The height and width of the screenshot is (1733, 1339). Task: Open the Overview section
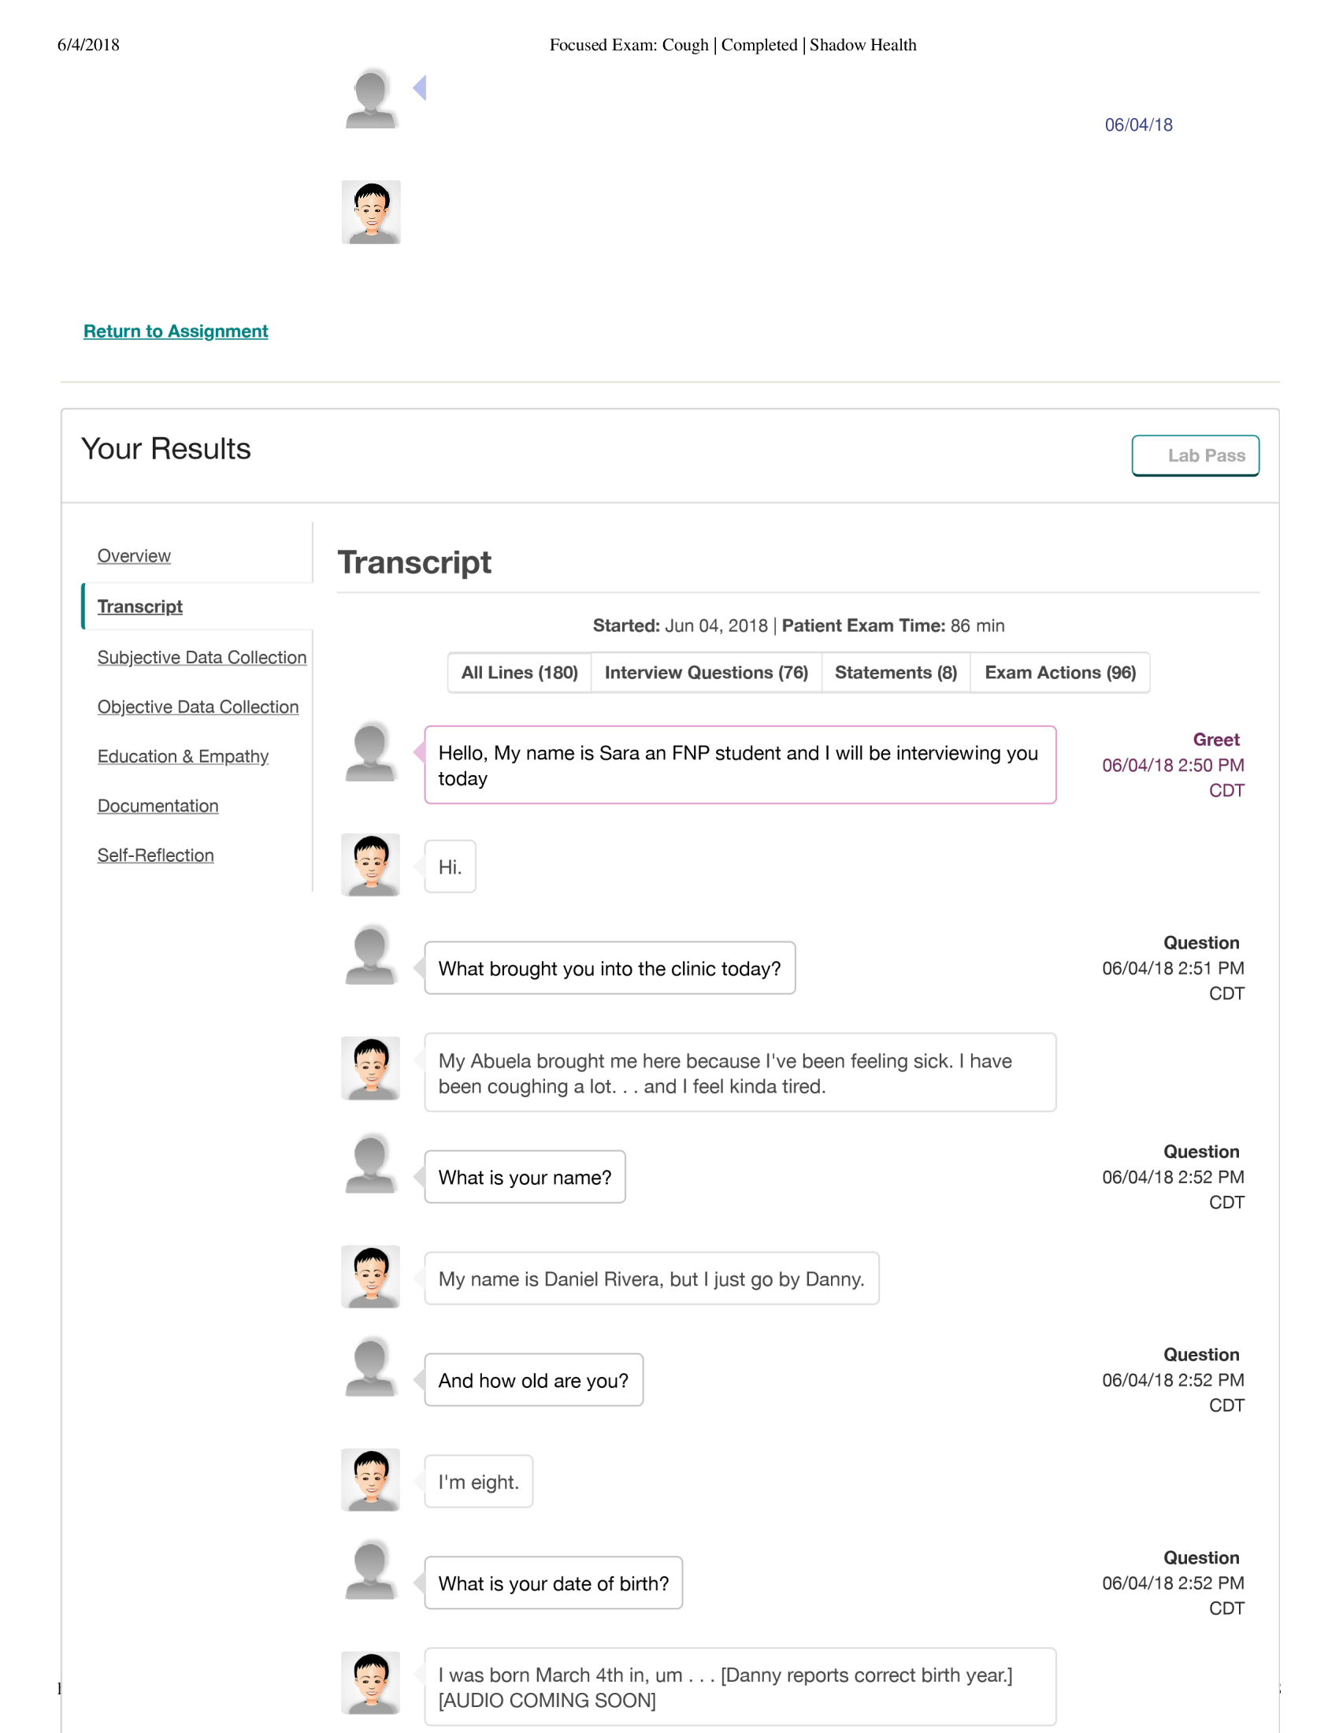[133, 555]
